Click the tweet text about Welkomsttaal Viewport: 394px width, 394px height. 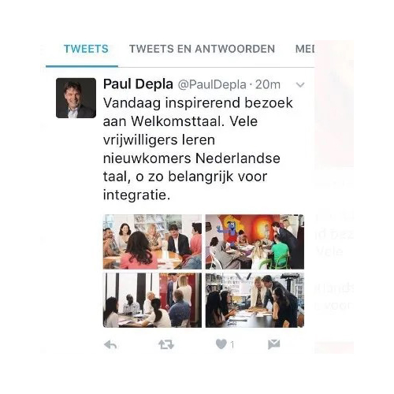click(198, 149)
